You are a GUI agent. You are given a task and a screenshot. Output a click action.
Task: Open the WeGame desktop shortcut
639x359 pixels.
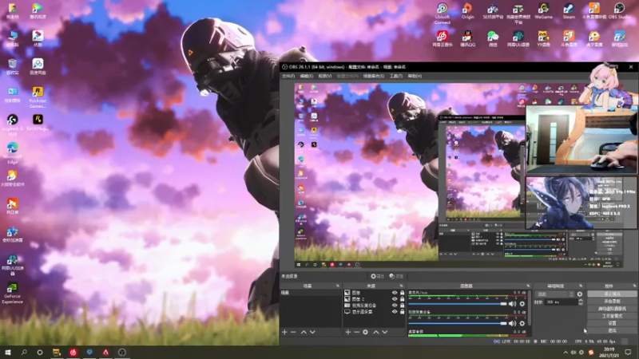[x=544, y=11]
